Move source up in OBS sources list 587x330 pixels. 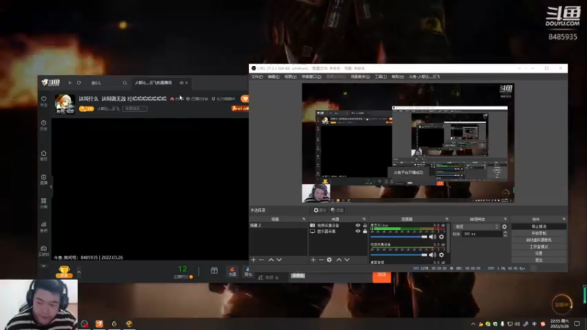tap(339, 260)
